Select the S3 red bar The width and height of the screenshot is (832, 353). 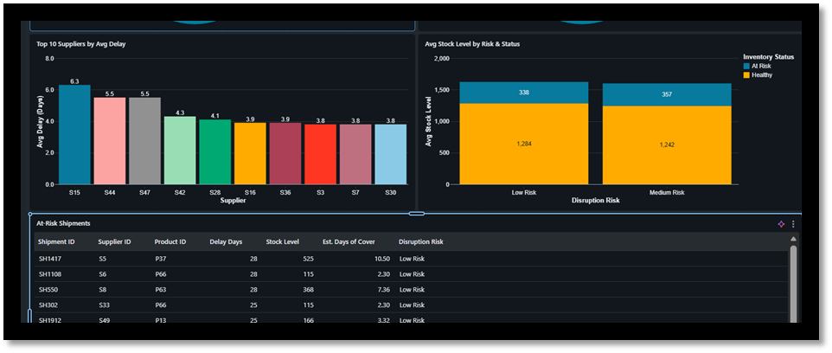[x=321, y=154]
